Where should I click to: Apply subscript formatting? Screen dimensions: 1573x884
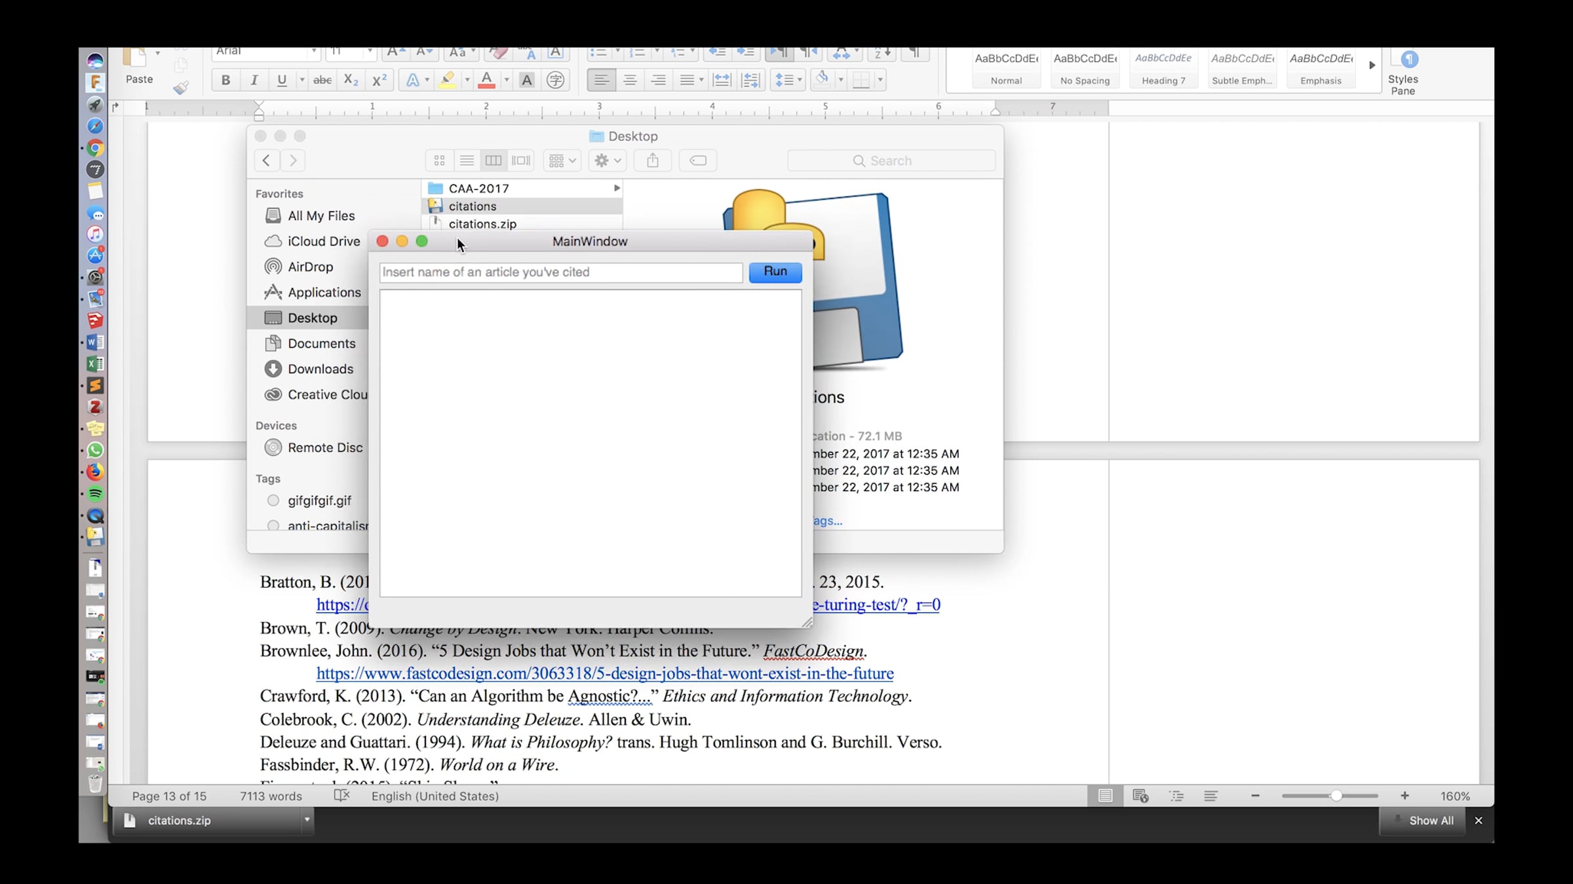(x=351, y=80)
